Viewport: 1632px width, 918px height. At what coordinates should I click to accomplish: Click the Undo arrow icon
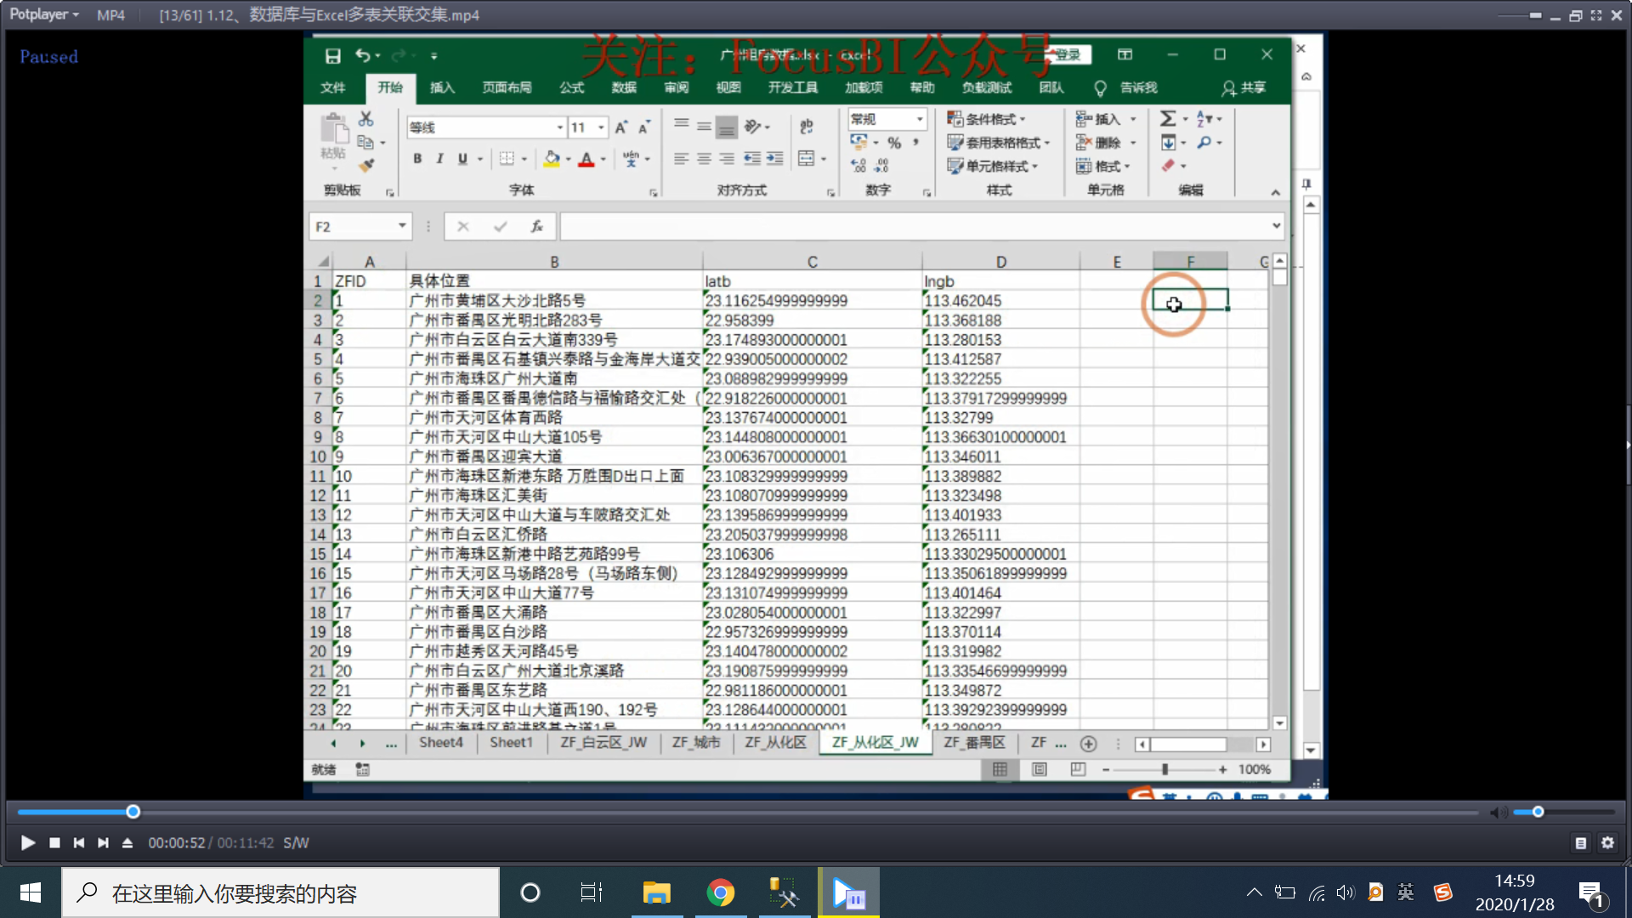tap(363, 55)
